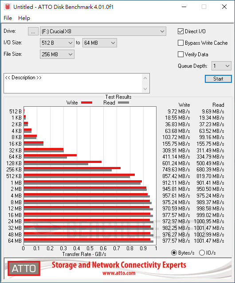The image size is (235, 283).
Task: Click the 1 MB write value 912.11 MB/s
Action: point(176,182)
